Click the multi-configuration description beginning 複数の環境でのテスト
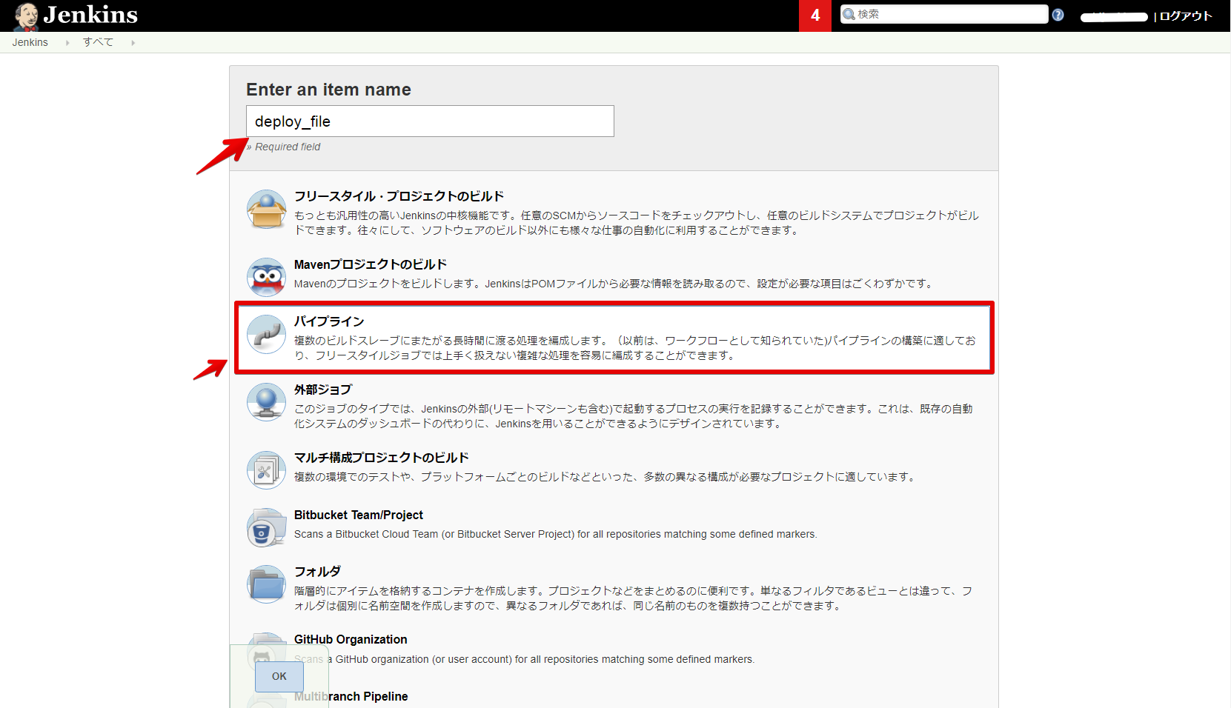 point(605,477)
